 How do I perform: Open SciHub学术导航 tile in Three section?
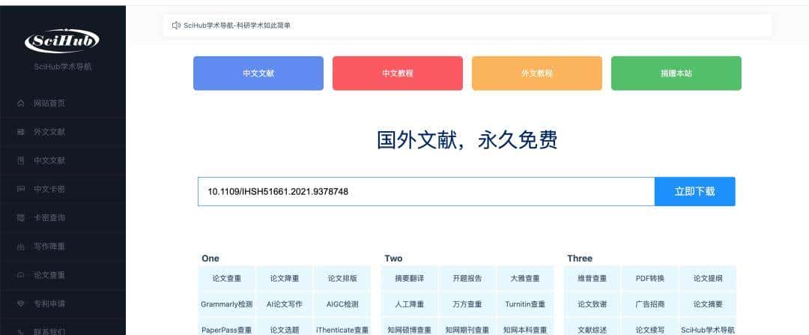tap(708, 326)
